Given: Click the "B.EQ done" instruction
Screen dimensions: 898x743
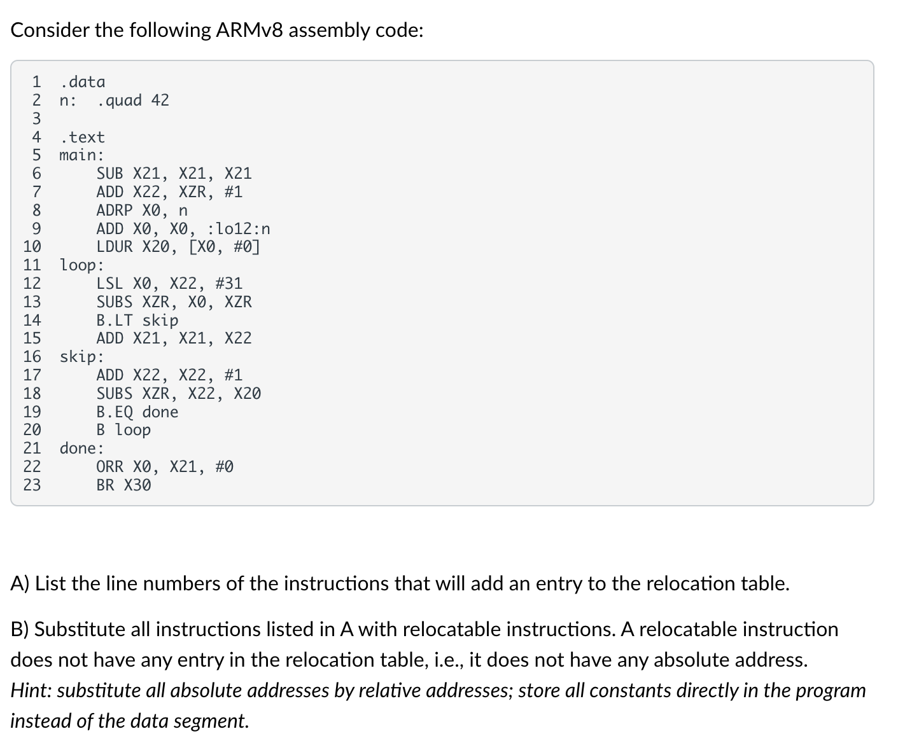Looking at the screenshot, I should click(137, 412).
